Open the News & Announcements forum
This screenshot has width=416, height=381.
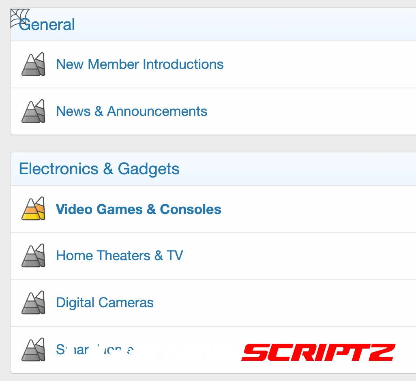pos(131,111)
